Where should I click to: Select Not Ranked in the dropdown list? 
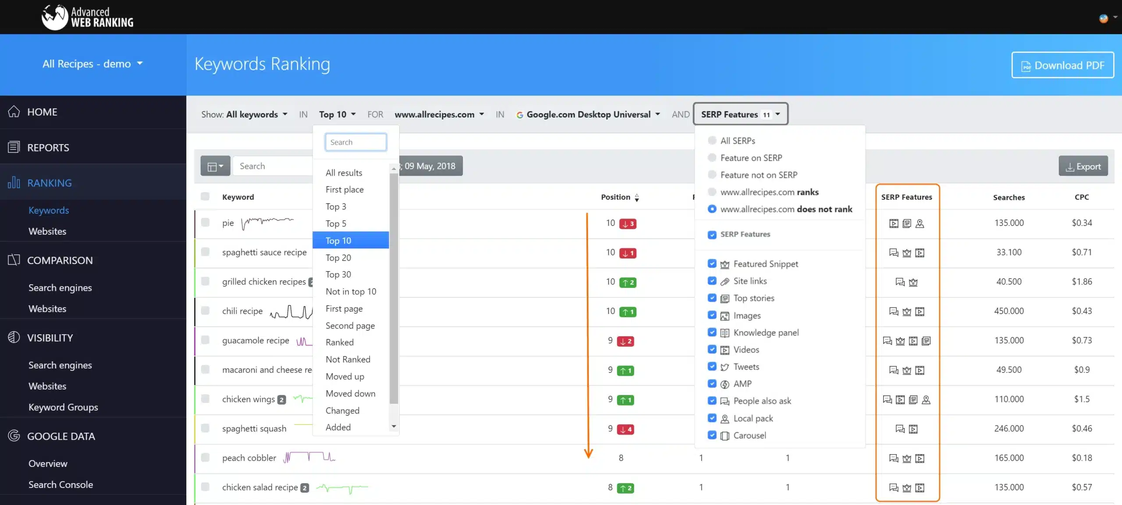coord(348,359)
